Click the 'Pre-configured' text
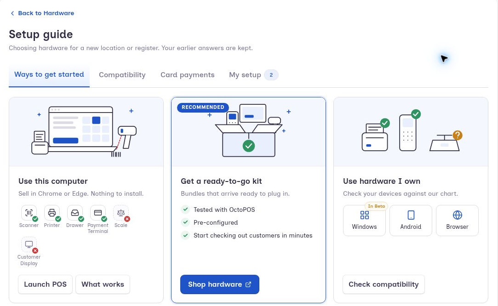 [x=216, y=222]
